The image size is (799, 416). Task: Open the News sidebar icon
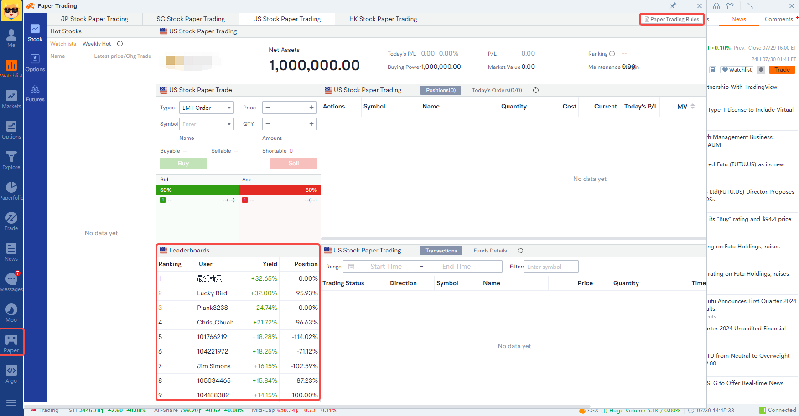(11, 252)
